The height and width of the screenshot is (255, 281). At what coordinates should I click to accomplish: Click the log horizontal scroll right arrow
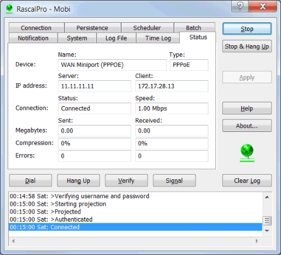(257, 241)
